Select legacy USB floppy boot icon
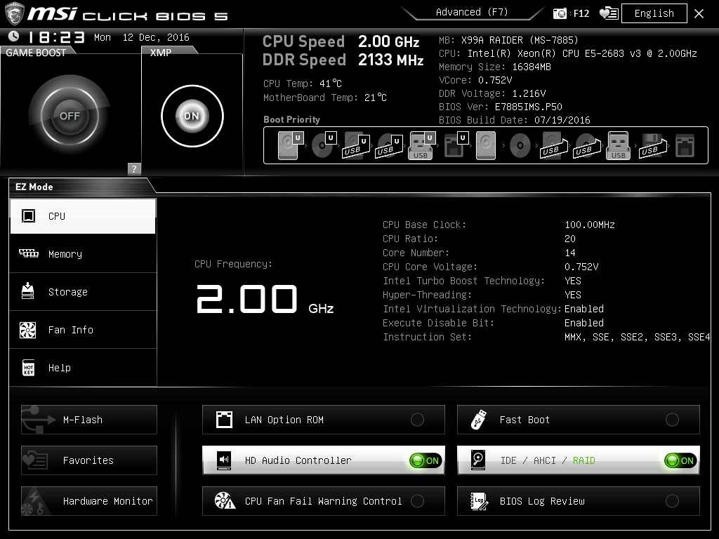Viewport: 719px width, 539px height. pyautogui.click(x=652, y=146)
